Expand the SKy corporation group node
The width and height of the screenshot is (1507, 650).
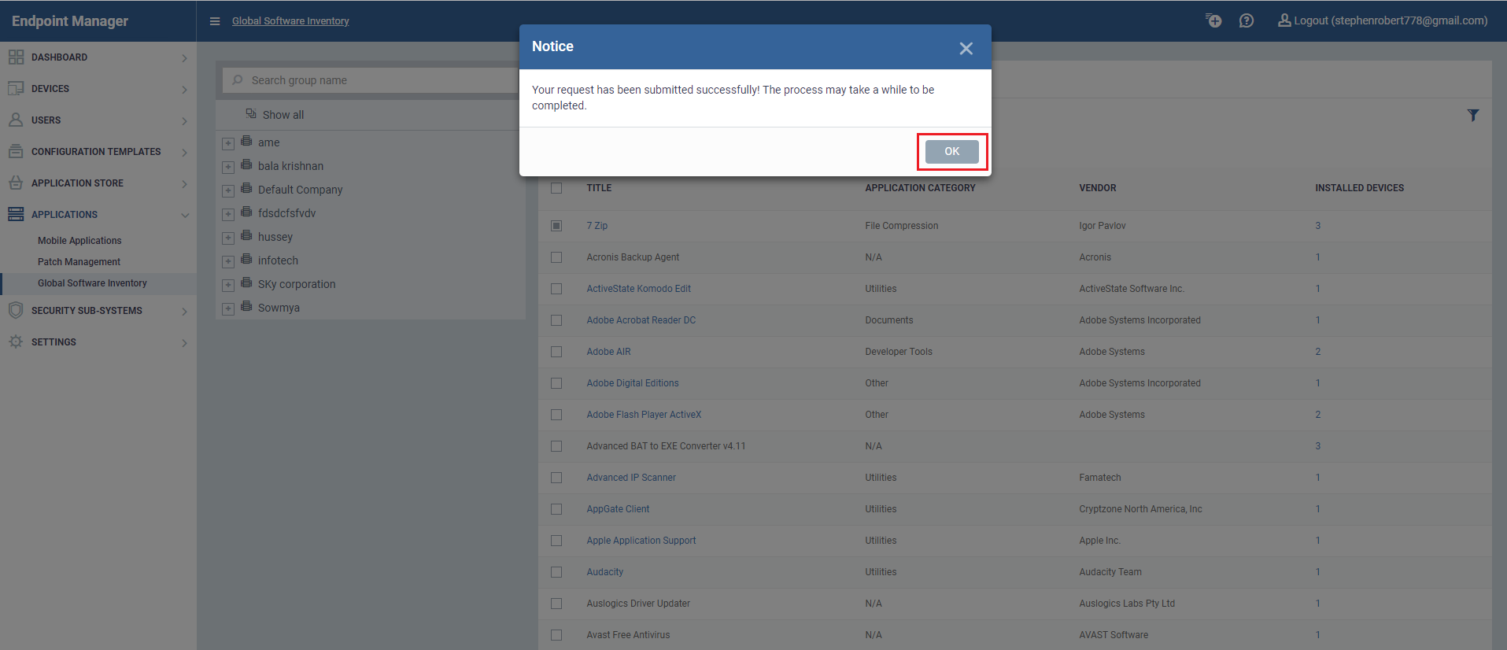[x=228, y=285]
